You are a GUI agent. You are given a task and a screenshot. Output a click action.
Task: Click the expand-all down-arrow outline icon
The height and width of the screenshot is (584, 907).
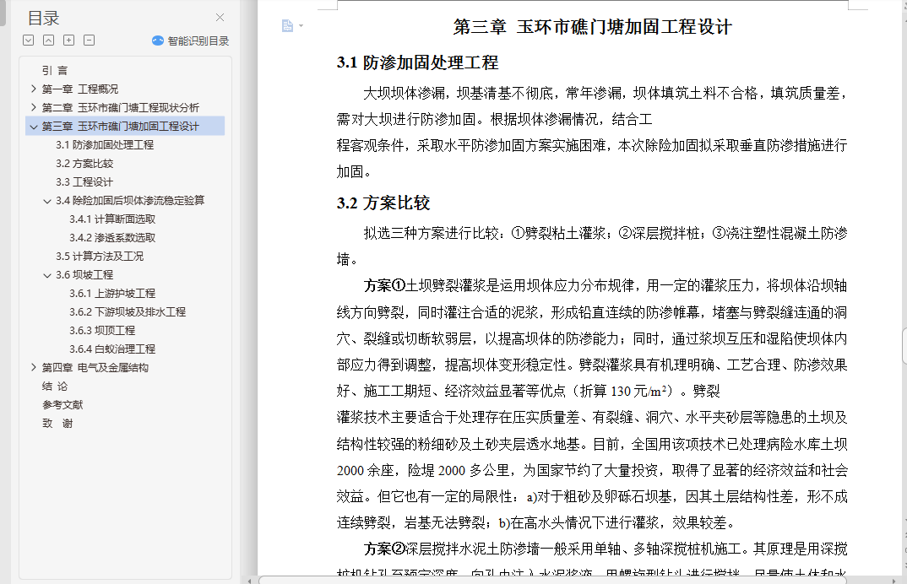[29, 40]
